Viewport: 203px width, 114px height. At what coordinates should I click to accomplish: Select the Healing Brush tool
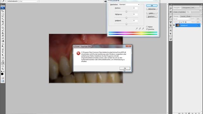tap(3, 28)
